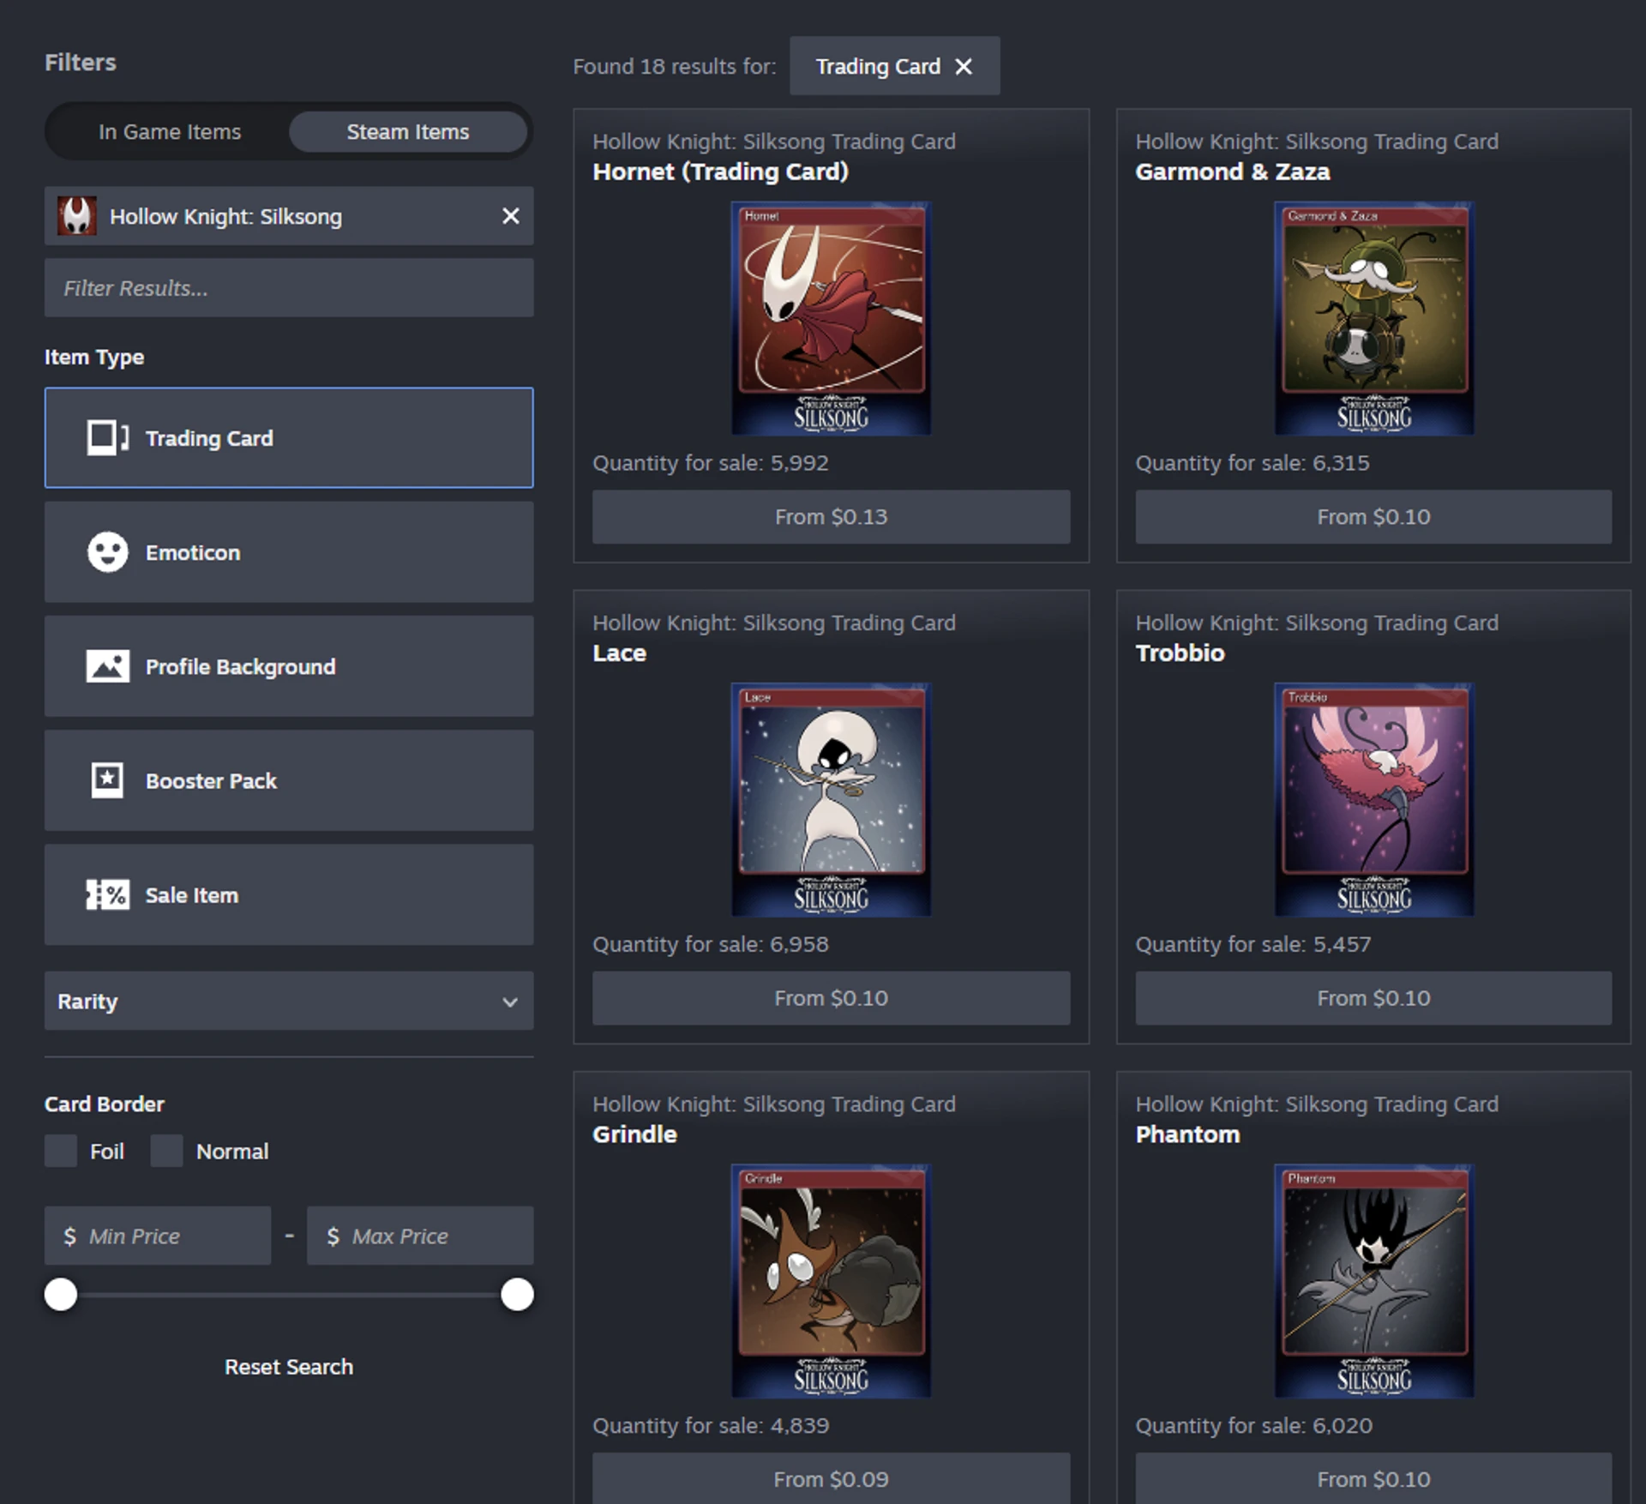This screenshot has height=1504, width=1646.
Task: Click the Emoticon smiley face icon
Action: coord(107,552)
